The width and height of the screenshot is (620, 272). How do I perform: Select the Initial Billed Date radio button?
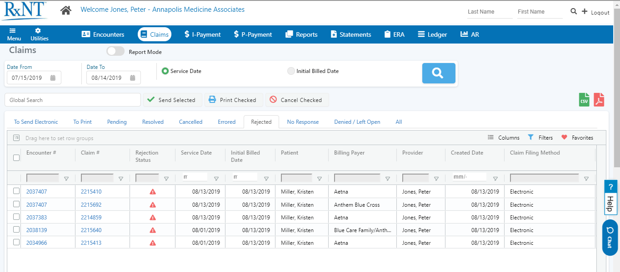291,71
